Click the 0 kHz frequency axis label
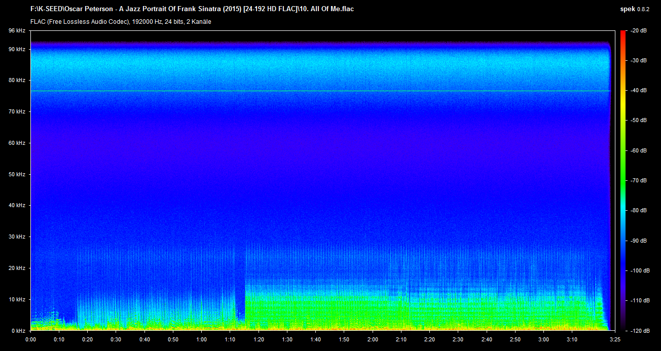661x351 pixels. pos(18,331)
